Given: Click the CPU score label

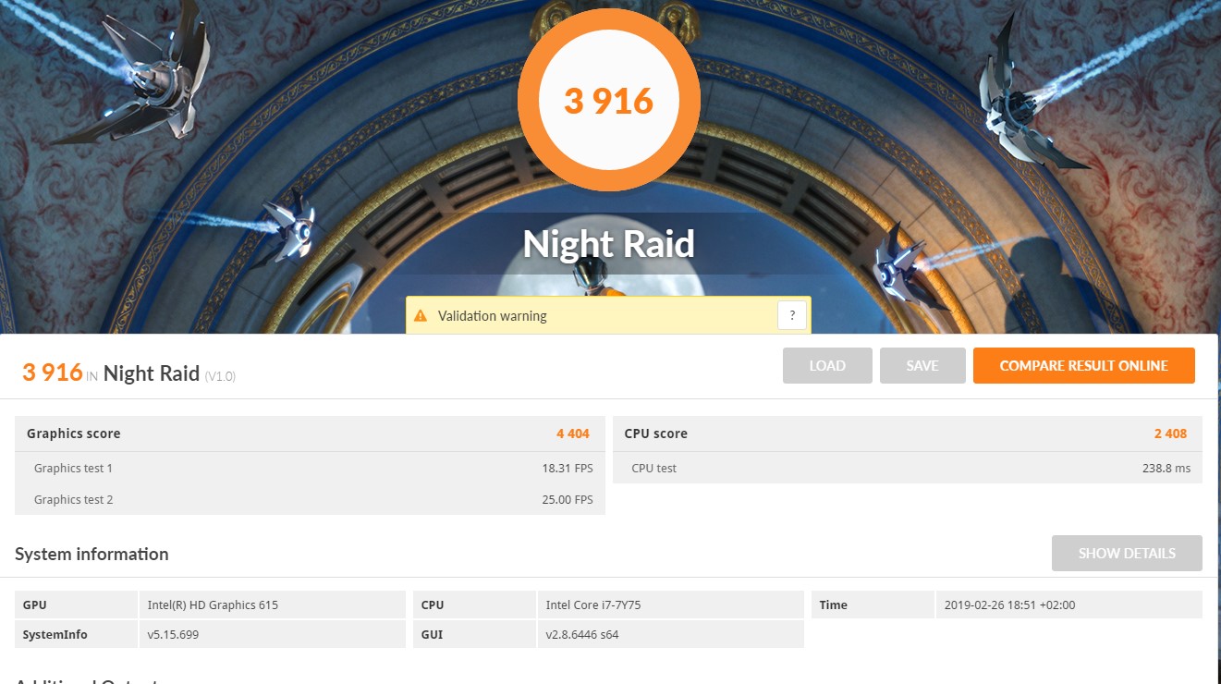Looking at the screenshot, I should click(x=656, y=434).
